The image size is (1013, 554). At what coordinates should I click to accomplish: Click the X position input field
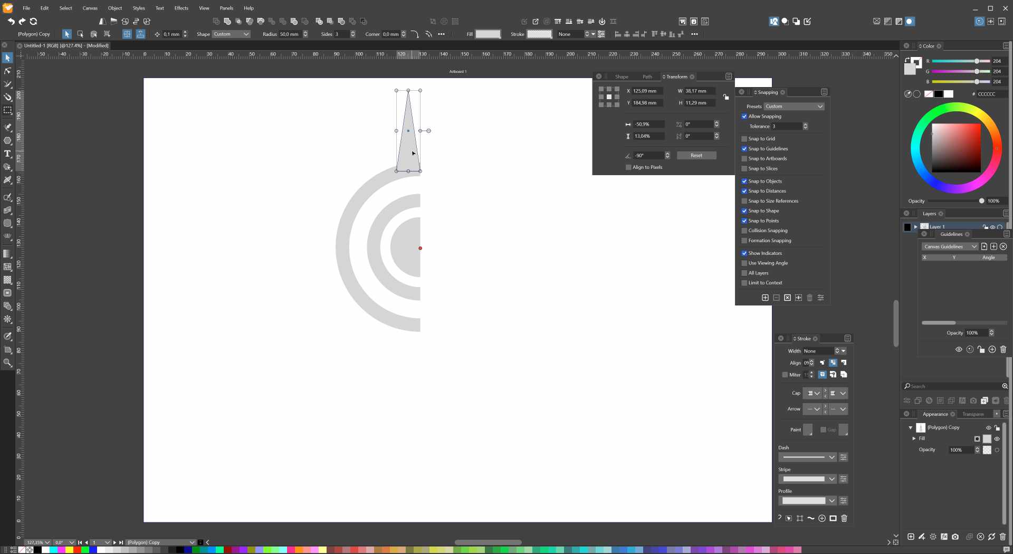click(647, 91)
